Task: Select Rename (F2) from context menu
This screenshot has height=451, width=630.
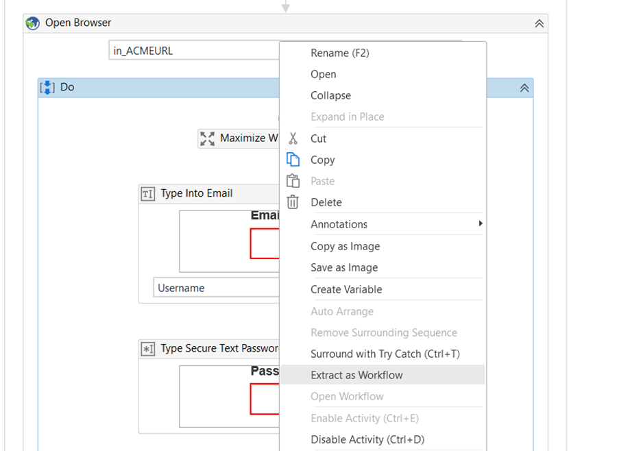Action: [x=383, y=53]
